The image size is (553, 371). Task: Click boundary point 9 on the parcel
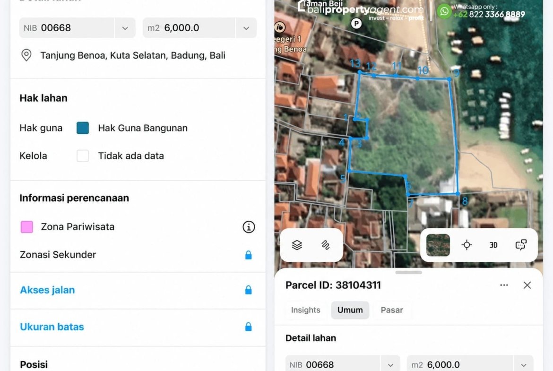click(449, 79)
